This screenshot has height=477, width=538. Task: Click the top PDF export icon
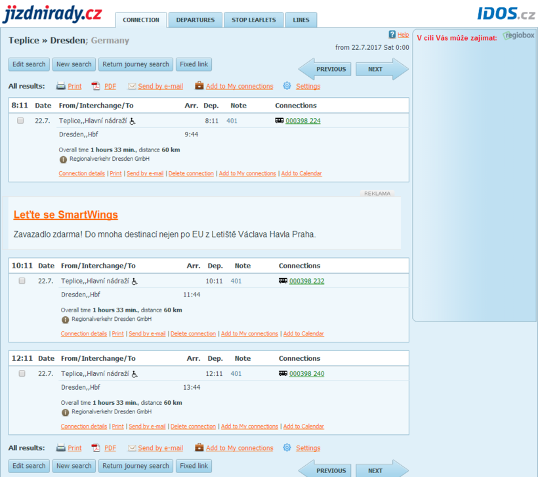[x=96, y=86]
